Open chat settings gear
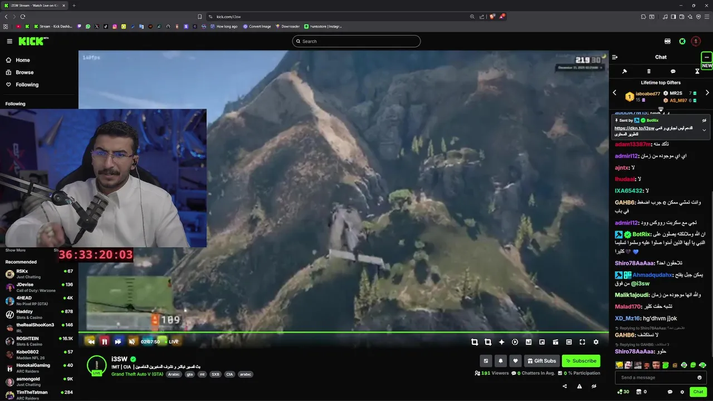The image size is (713, 401). (x=682, y=392)
